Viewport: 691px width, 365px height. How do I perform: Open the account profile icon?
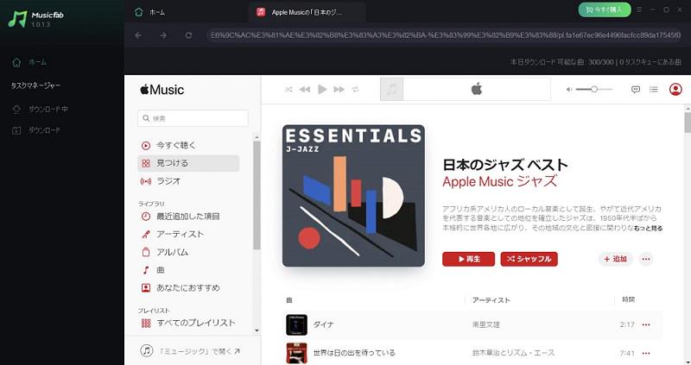click(675, 90)
